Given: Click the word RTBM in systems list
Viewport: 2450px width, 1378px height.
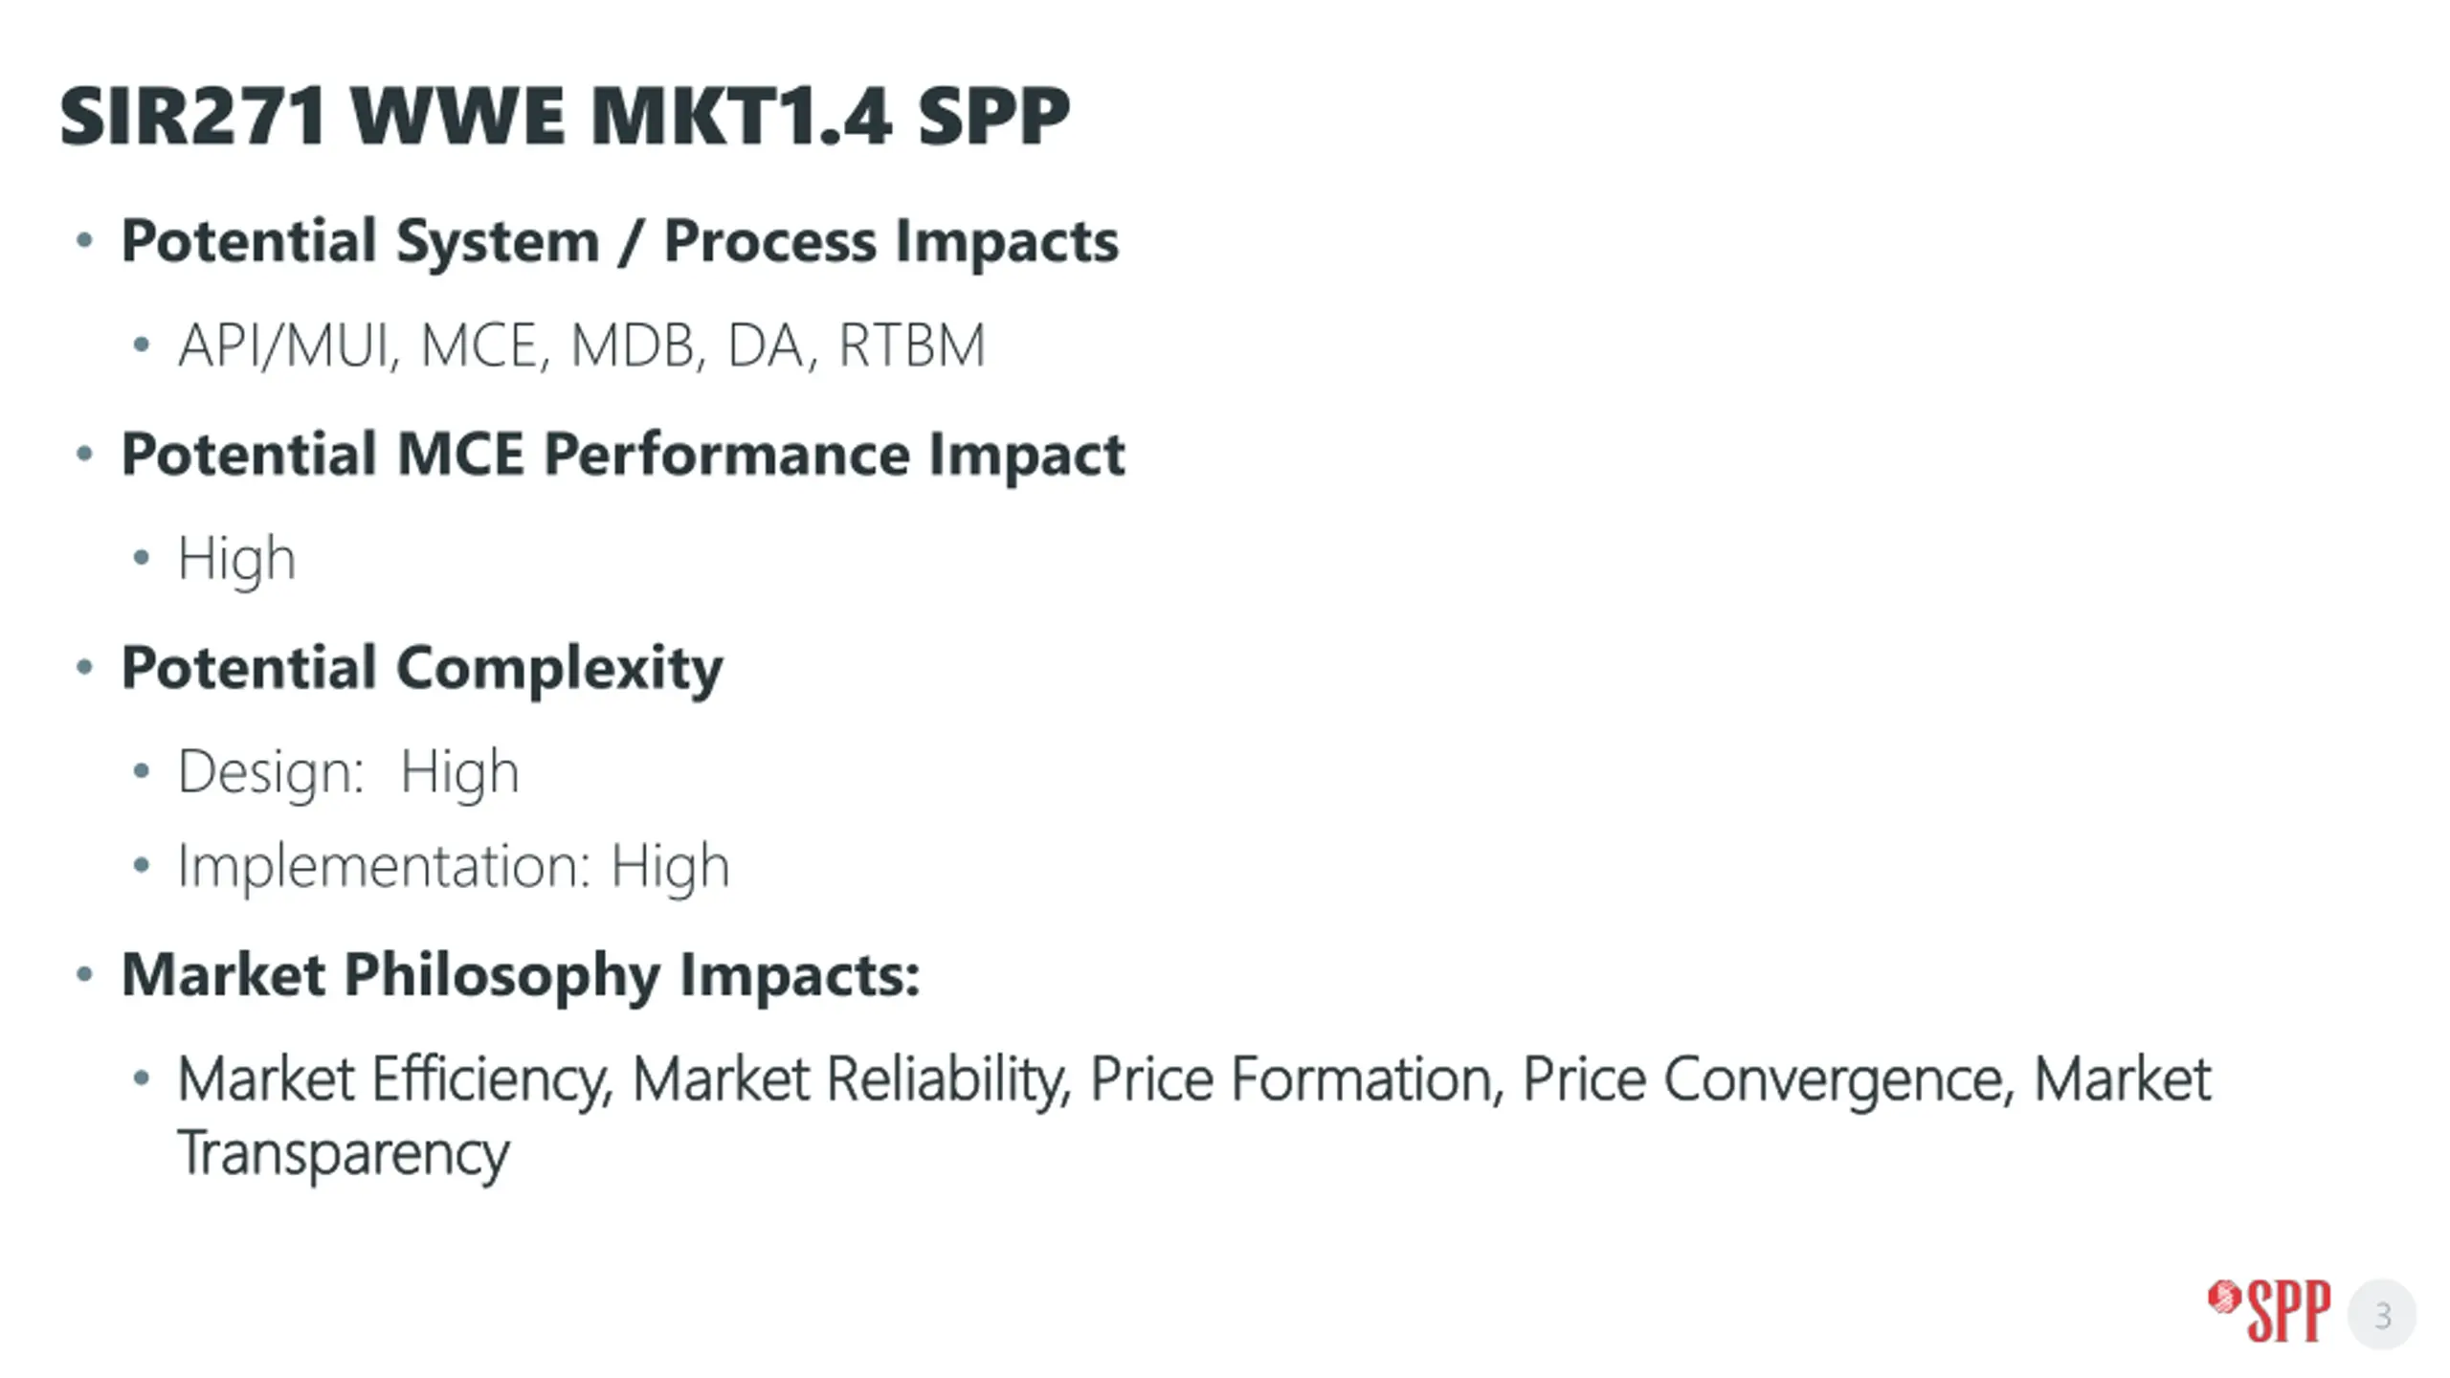Looking at the screenshot, I should coord(911,345).
